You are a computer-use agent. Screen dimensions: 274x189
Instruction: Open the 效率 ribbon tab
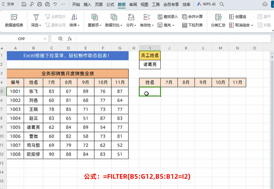pyautogui.click(x=186, y=4)
